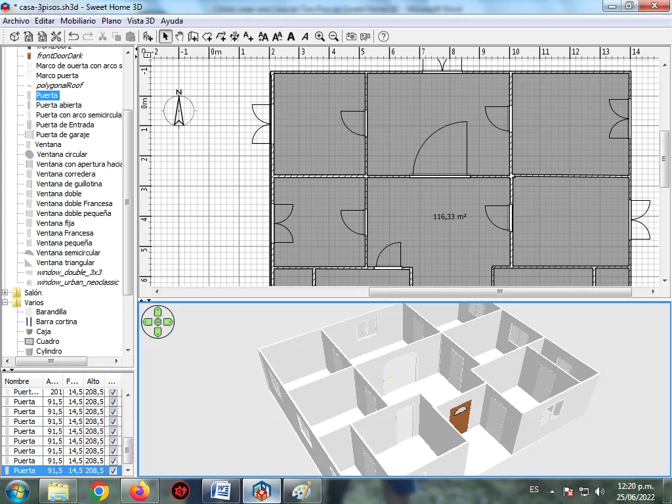
Task: Choose the Create rooms tool
Action: point(207,37)
